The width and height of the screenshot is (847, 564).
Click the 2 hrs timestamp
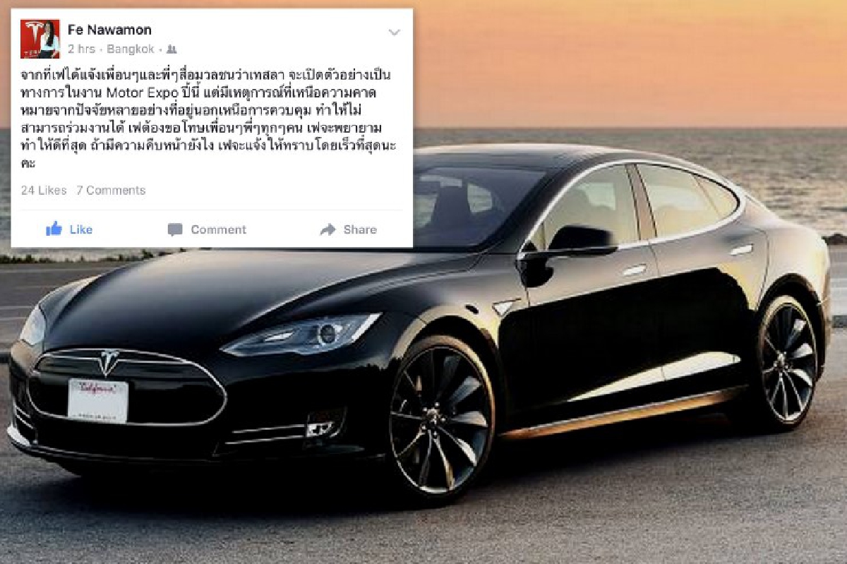click(x=82, y=49)
